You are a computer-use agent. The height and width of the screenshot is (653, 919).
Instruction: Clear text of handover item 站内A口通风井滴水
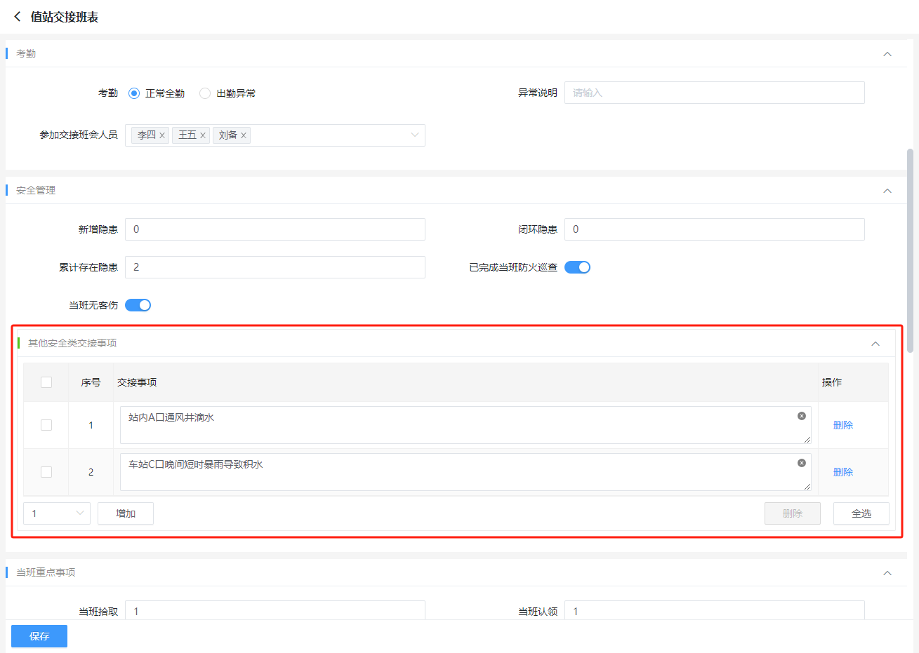pos(801,416)
